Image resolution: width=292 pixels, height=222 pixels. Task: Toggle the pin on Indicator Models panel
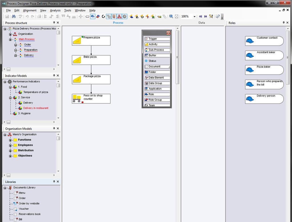[54, 76]
